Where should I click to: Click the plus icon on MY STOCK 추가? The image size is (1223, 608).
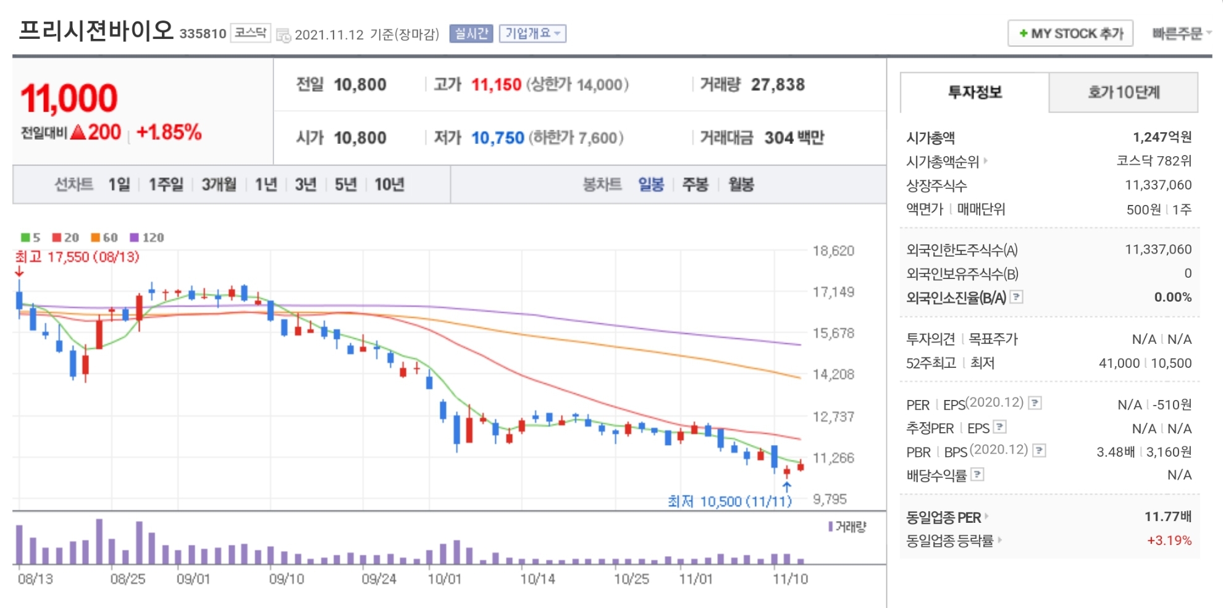pos(1023,33)
